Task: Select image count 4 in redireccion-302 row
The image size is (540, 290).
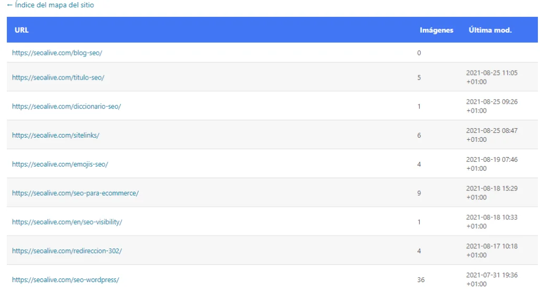Action: [419, 251]
